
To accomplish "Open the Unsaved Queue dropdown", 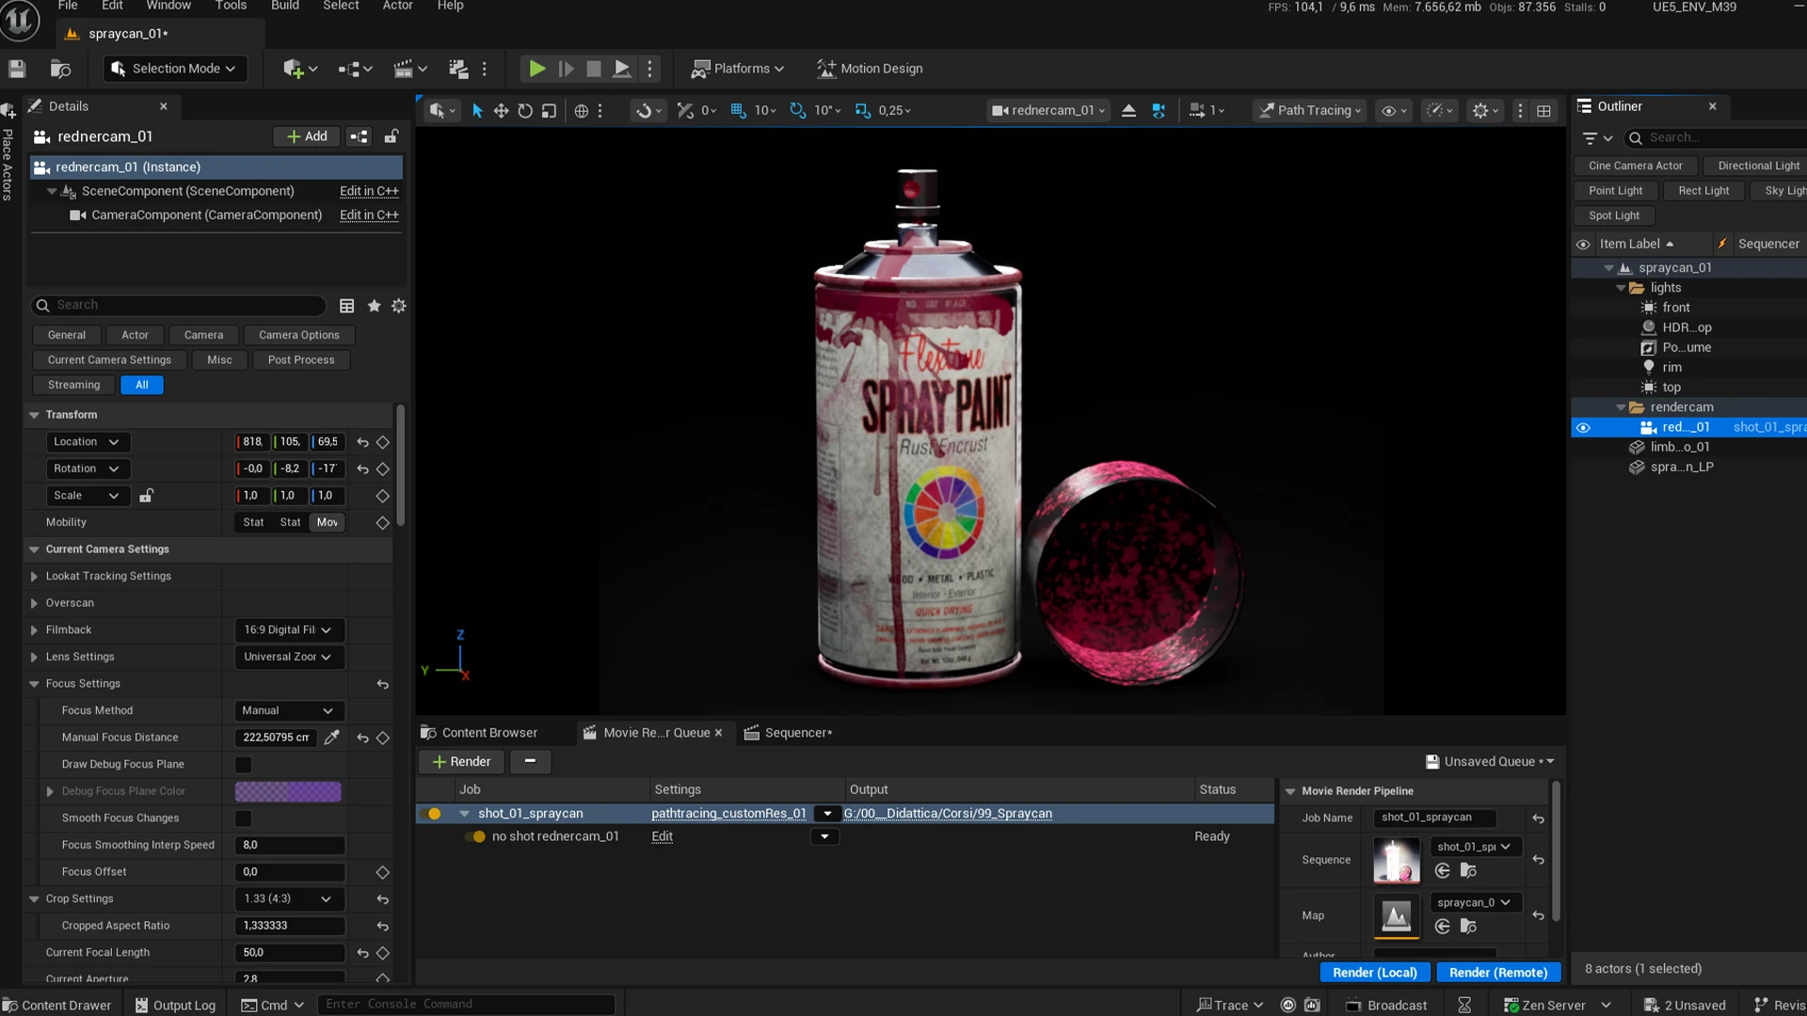I will [1490, 762].
